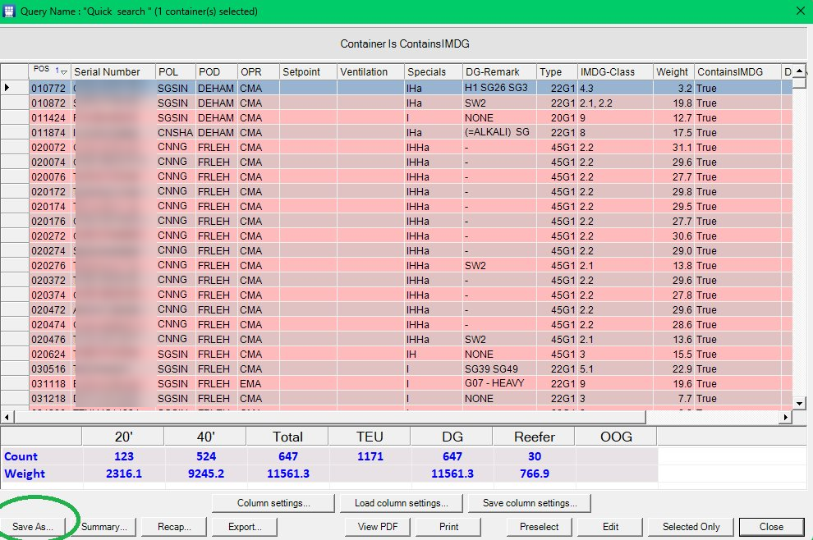Screen dimensions: 813x540
Task: Click the horizontal scrollbar thumb
Action: 330,417
